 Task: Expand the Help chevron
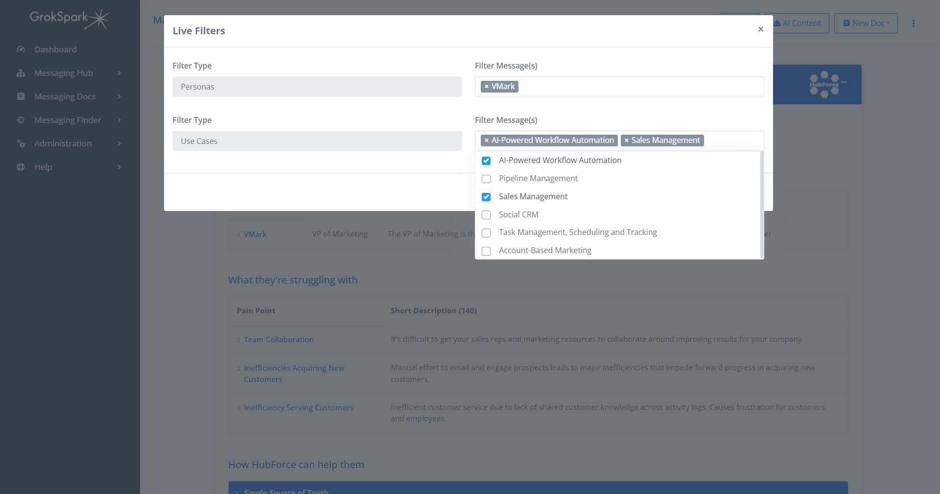[x=119, y=167]
